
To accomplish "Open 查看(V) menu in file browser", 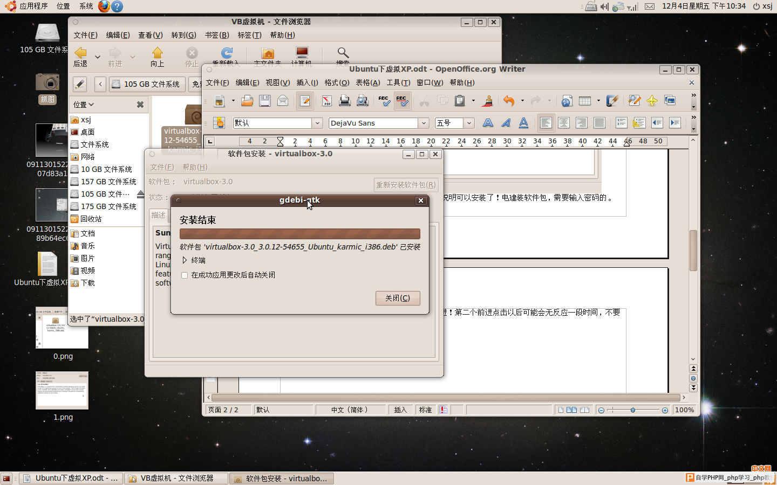I will (151, 35).
